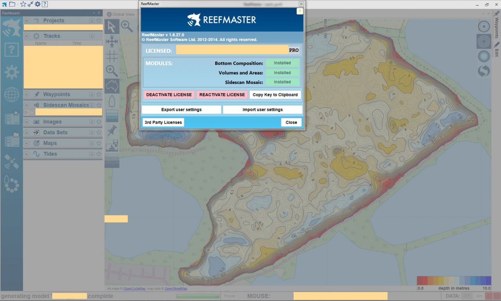
Task: Click the highlighted contour rings icon
Action: click(484, 41)
